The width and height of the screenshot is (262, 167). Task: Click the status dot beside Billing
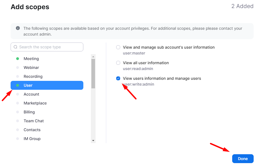pos(18,112)
